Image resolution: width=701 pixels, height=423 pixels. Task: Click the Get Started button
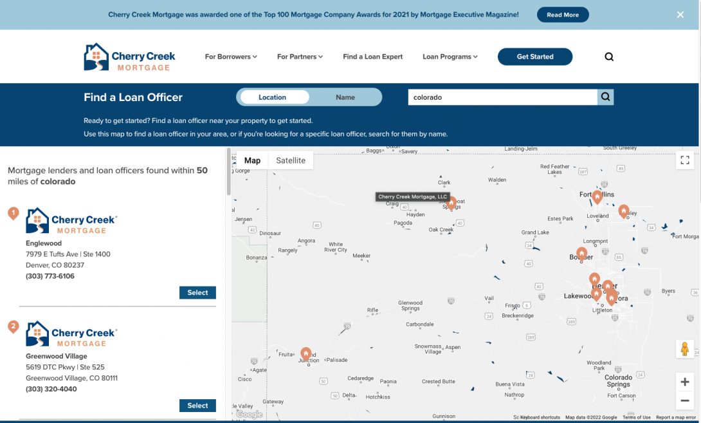click(534, 57)
